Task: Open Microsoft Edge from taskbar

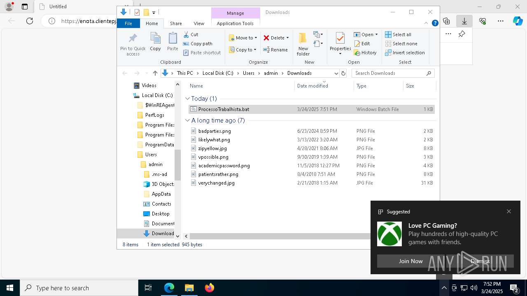Action: coord(169,288)
